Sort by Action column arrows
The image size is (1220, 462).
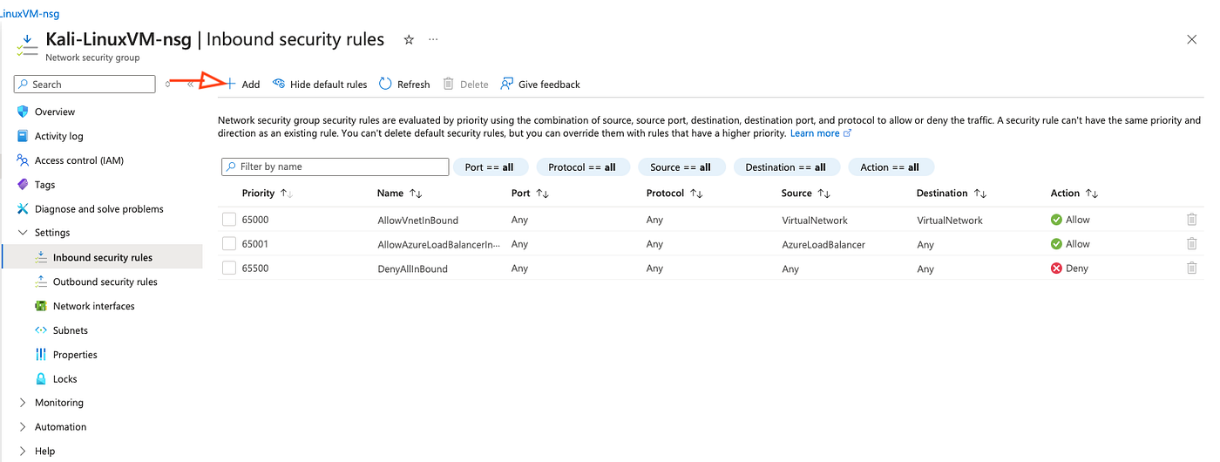tap(1091, 194)
